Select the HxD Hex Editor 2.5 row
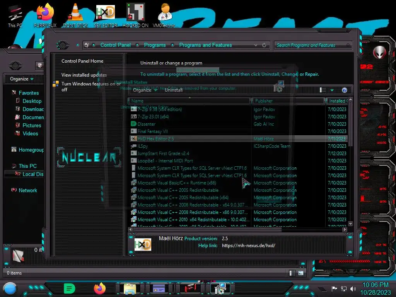Image resolution: width=396 pixels, height=297 pixels. click(x=238, y=139)
